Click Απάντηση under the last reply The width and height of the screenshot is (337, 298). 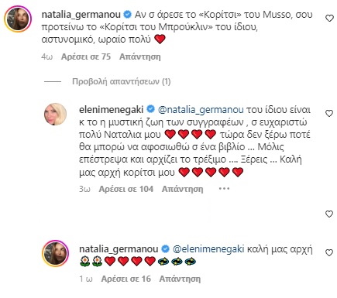[x=180, y=279]
